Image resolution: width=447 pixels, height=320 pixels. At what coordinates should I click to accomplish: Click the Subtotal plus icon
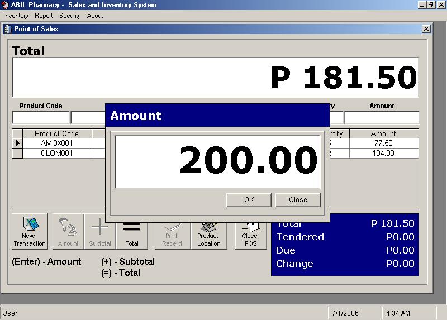pos(100,231)
